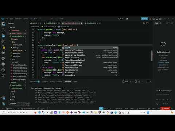The width and height of the screenshot is (175, 131).
Task: Split the terminal
Action: [x=136, y=82]
